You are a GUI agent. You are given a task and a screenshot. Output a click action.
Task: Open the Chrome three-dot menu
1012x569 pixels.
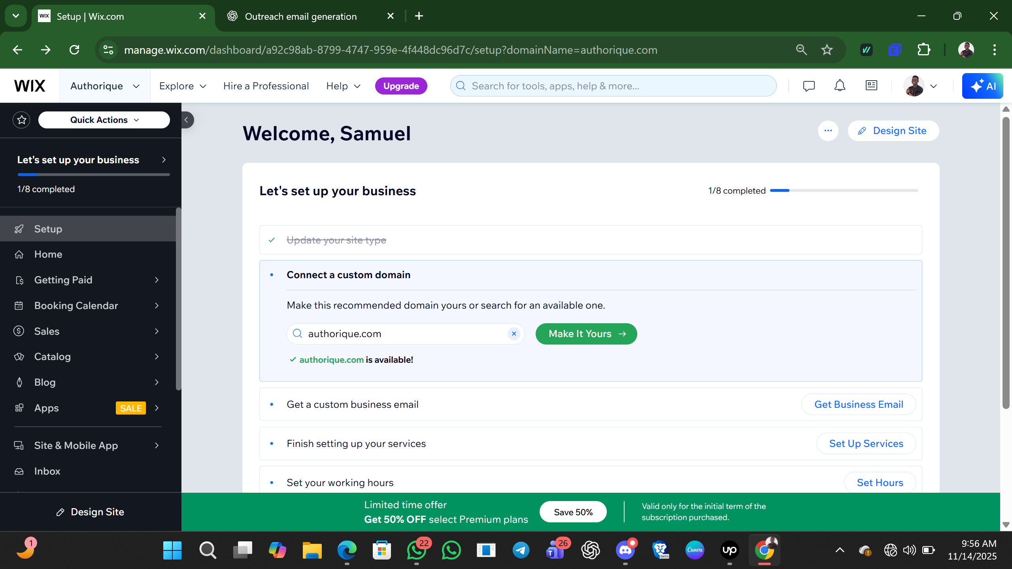point(994,50)
